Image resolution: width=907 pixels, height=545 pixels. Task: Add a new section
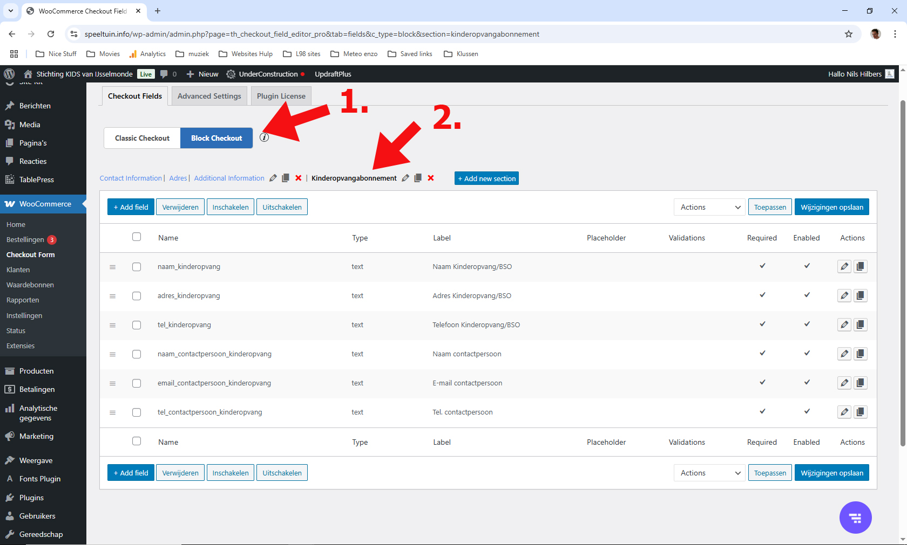[486, 178]
